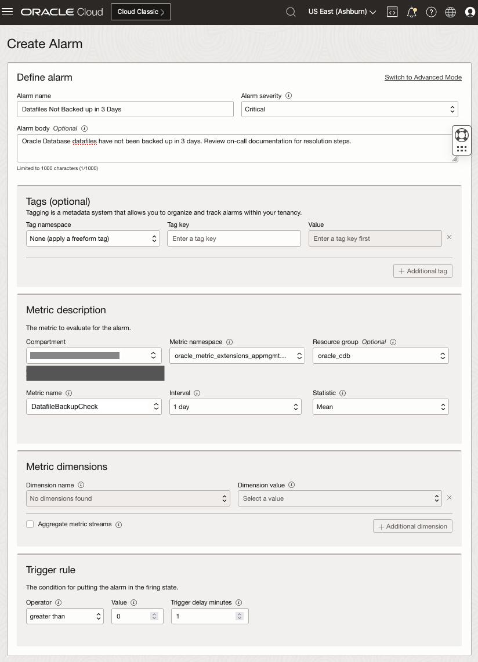This screenshot has width=478, height=662.
Task: Open the Alarm severity dropdown
Action: coord(349,109)
